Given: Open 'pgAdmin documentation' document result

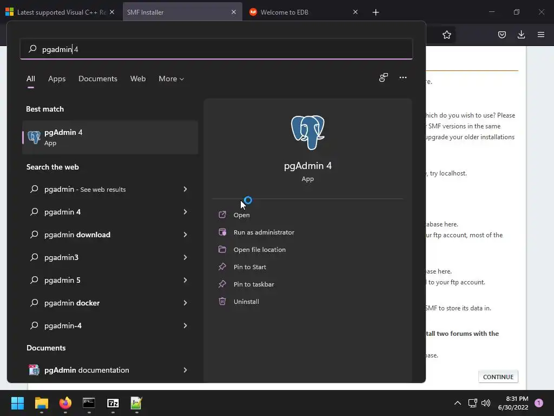Looking at the screenshot, I should tap(87, 370).
